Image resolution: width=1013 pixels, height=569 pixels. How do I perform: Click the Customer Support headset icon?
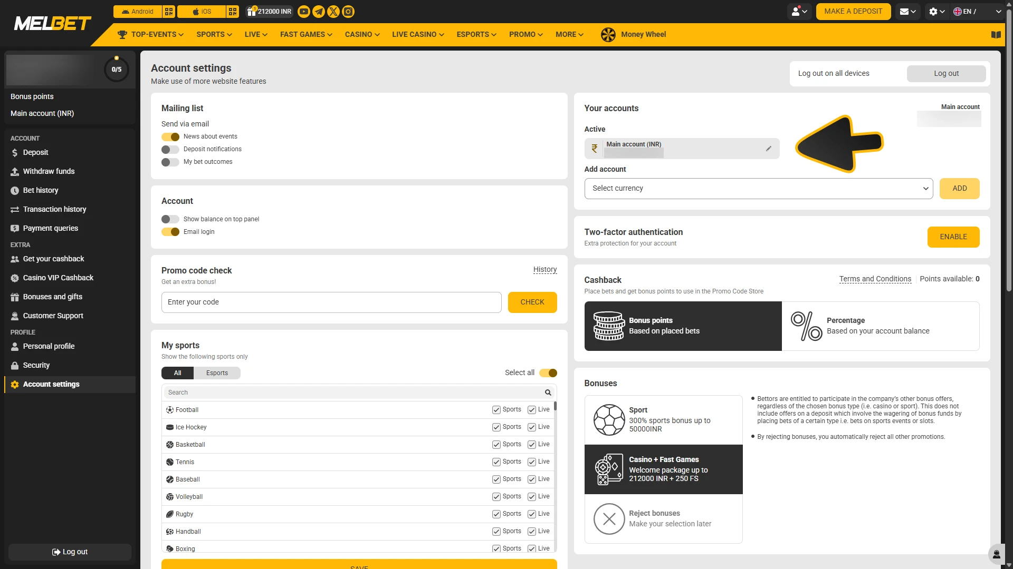click(15, 316)
